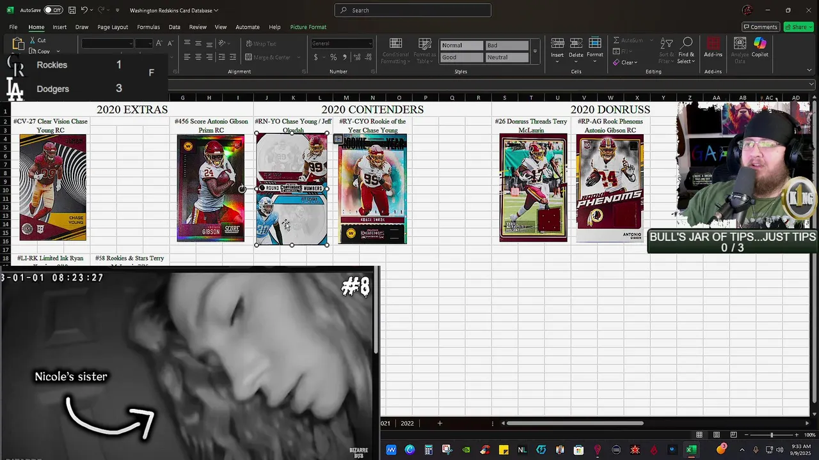Screen dimensions: 819x460
Task: Click the Center horizontal align icon
Action: point(198,57)
